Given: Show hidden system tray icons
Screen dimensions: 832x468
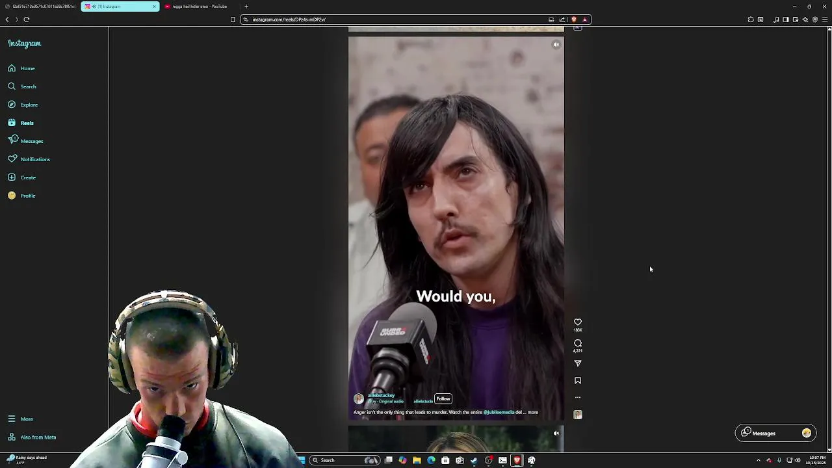Looking at the screenshot, I should coord(758,460).
